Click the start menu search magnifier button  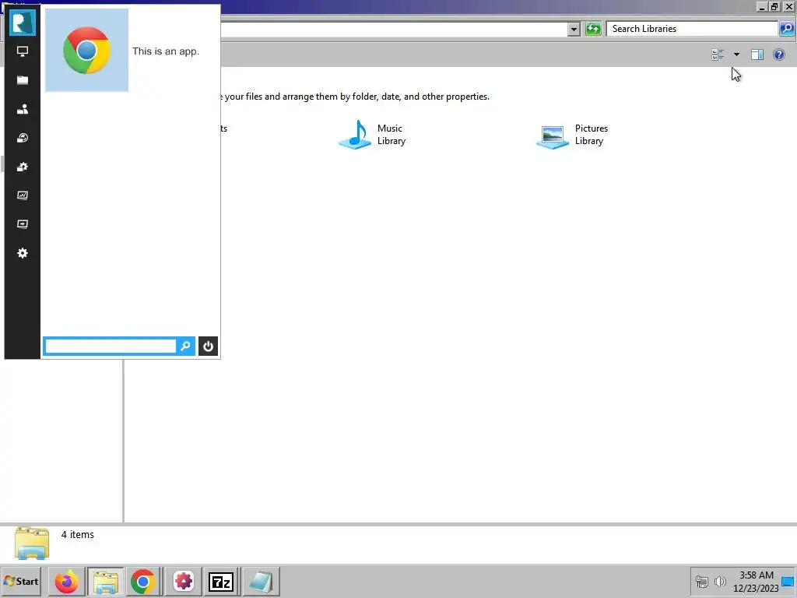[185, 346]
